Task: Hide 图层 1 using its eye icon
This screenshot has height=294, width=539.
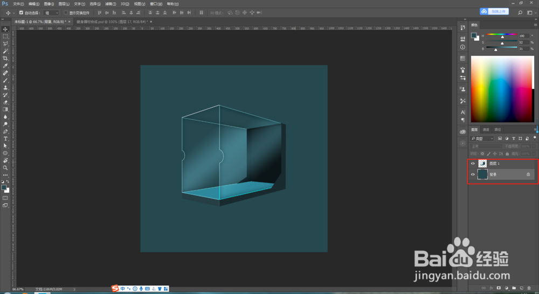Action: [x=473, y=164]
